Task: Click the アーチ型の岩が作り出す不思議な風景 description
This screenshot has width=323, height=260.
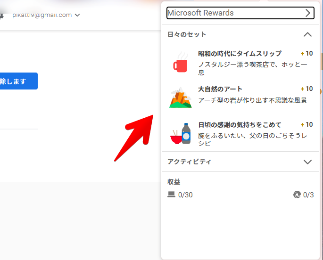Action: 253,100
